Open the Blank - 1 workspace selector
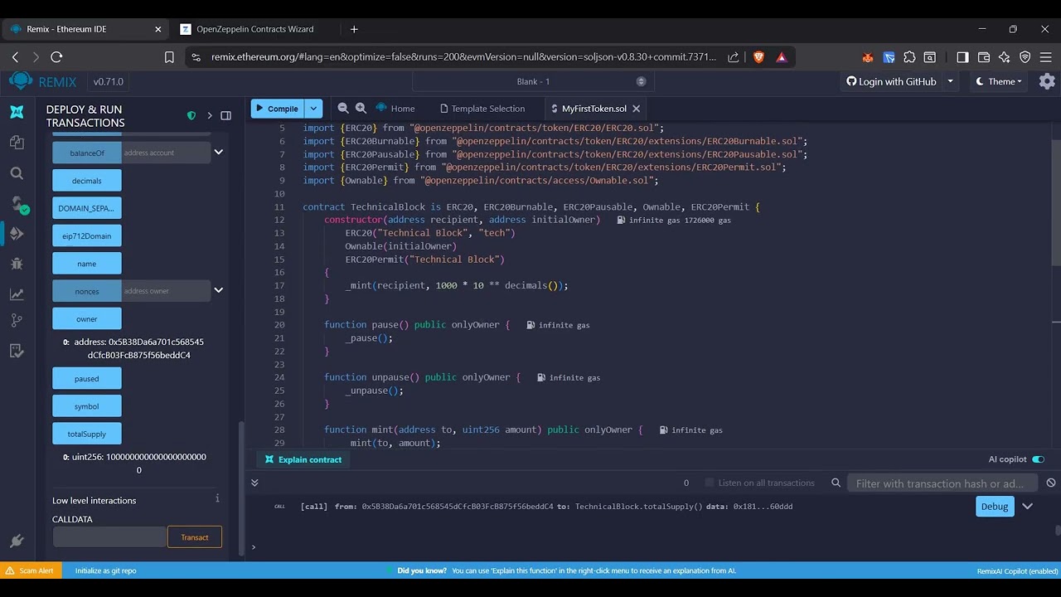Viewport: 1061px width, 597px height. [533, 81]
